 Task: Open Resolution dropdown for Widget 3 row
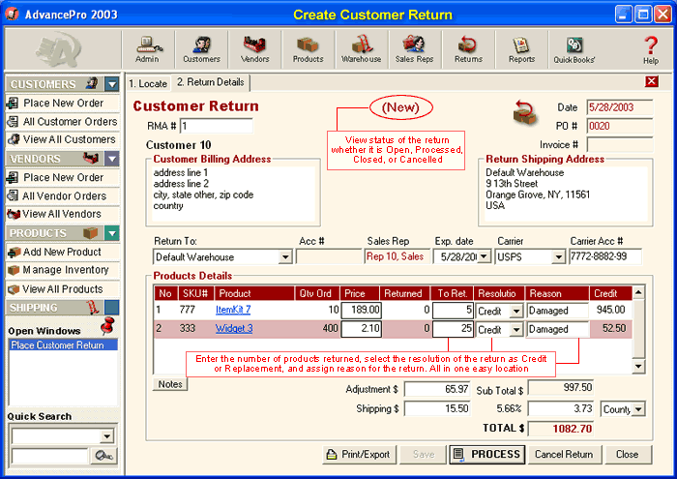515,330
